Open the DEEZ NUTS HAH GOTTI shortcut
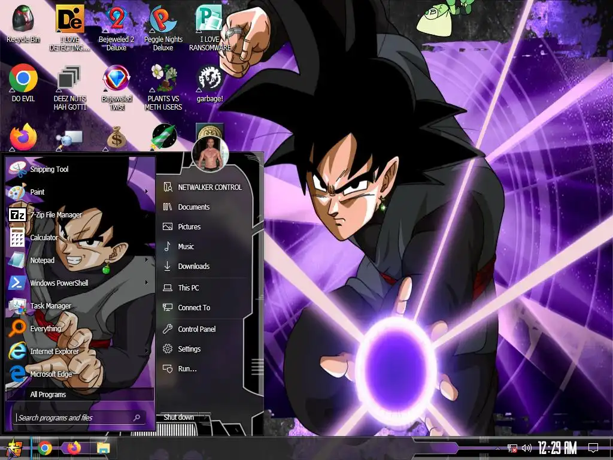Viewport: 613px width, 460px height. tap(69, 87)
